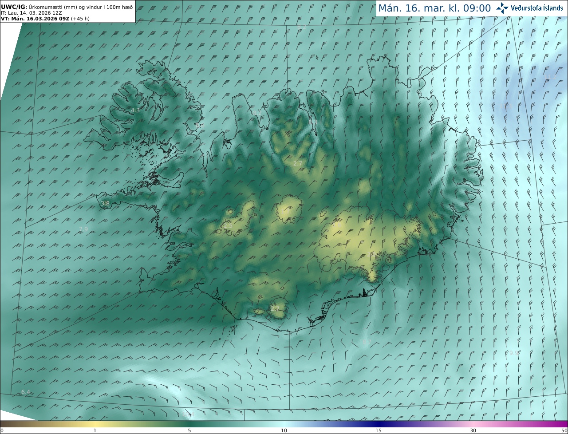568x434 pixels.
Task: Click the date header 'Mán. 16. mar. kl. 09:00'
Action: [x=434, y=8]
